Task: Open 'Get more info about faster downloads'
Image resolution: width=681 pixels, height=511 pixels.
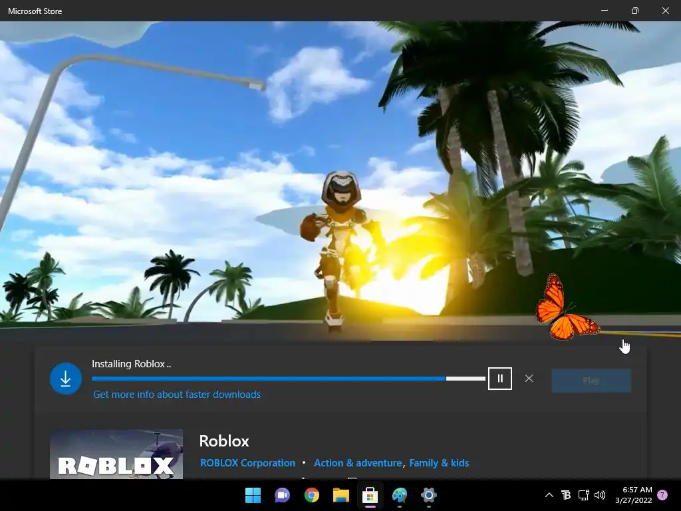Action: 177,394
